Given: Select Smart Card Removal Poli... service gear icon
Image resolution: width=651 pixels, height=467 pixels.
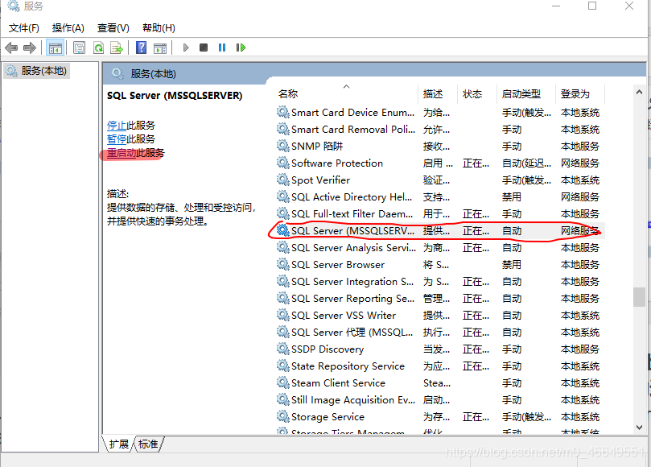Looking at the screenshot, I should coord(282,129).
